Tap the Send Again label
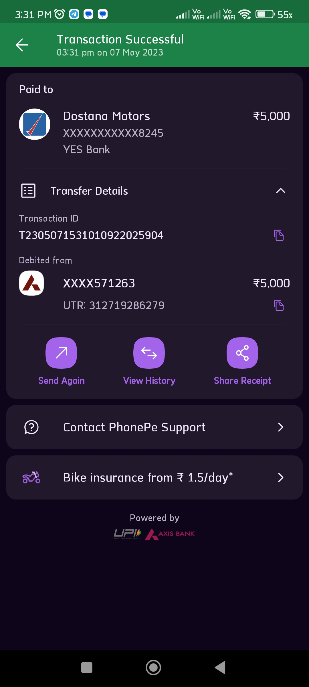 tap(62, 381)
